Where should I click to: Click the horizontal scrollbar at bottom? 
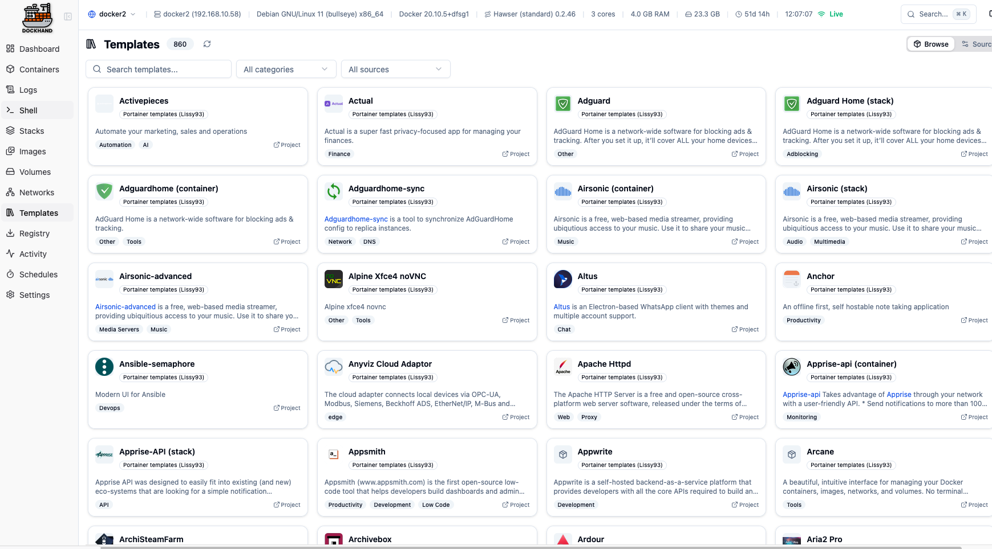(531, 547)
